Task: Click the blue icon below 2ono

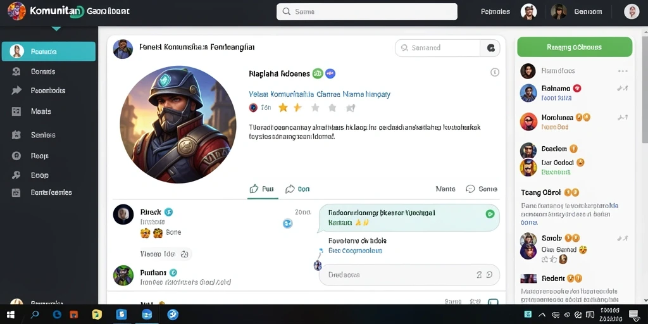Action: 288,223
